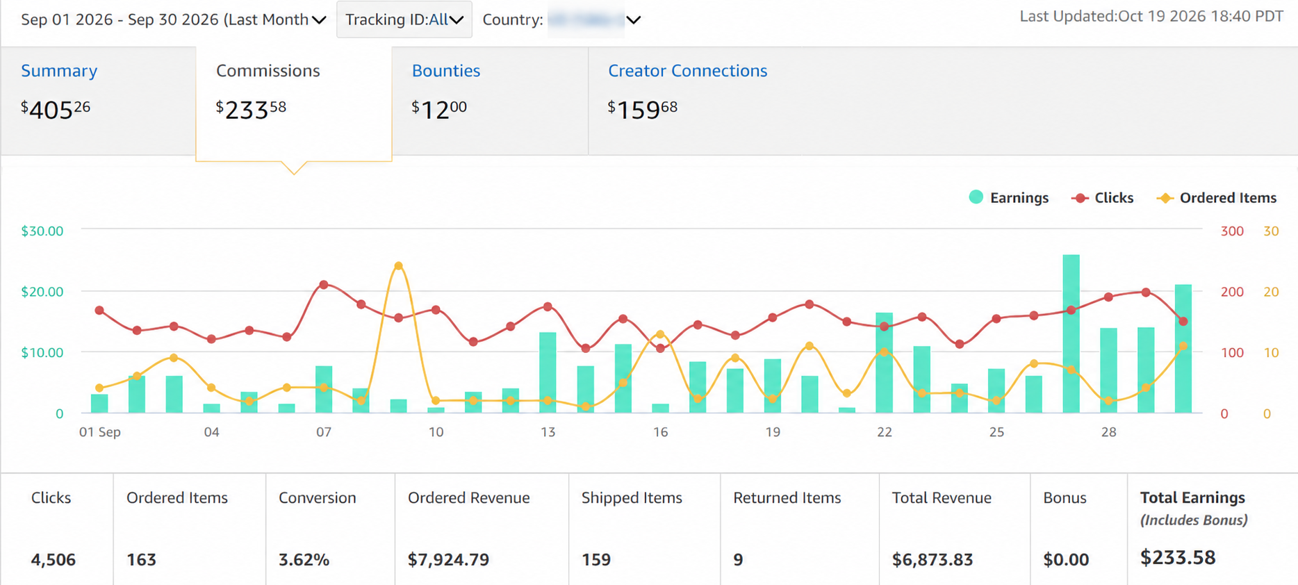
Task: Click the Ordered Revenue value $7,924.79
Action: (448, 560)
